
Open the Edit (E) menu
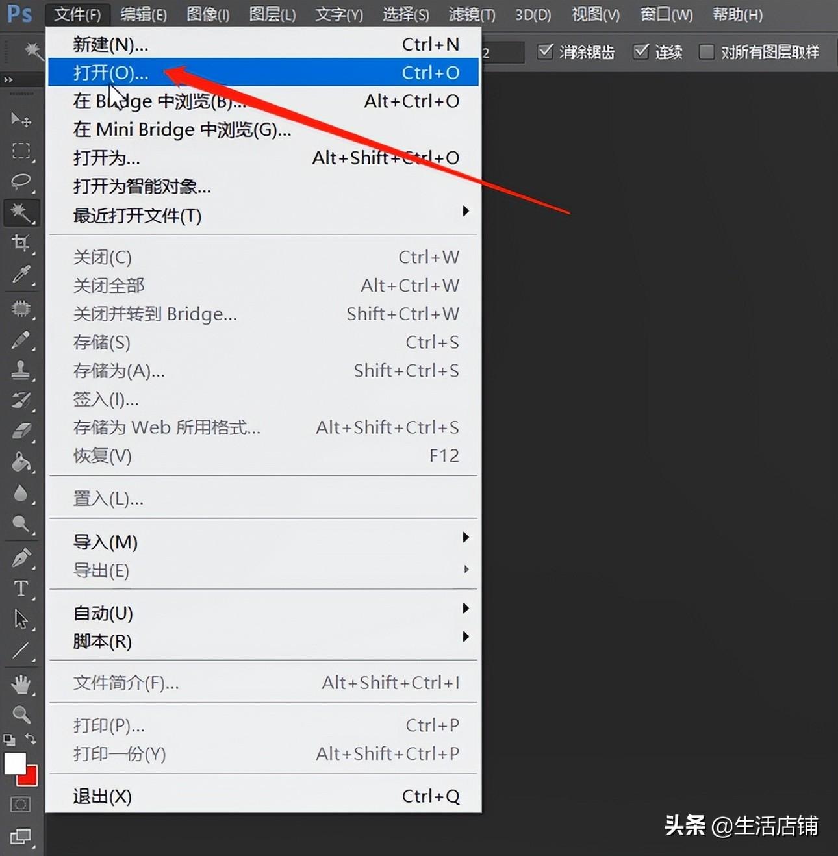click(x=144, y=14)
